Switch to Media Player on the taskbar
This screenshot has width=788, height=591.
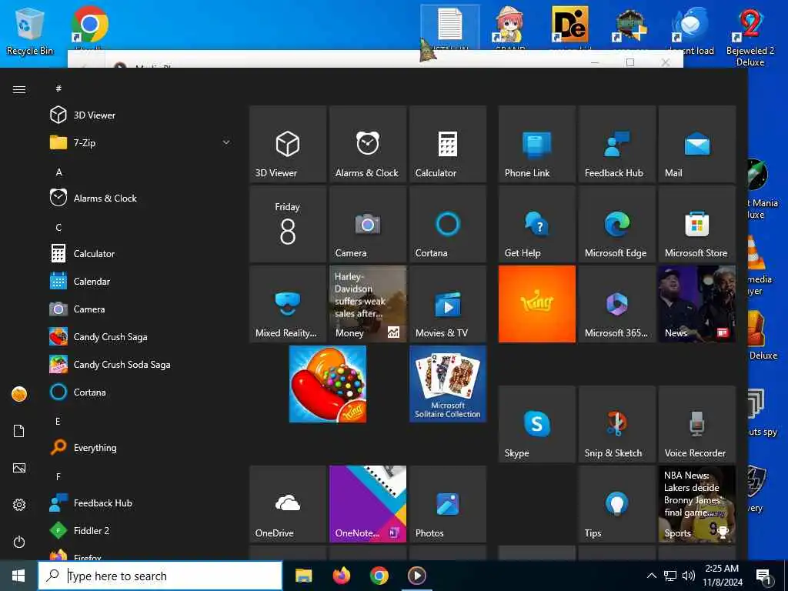(x=417, y=576)
